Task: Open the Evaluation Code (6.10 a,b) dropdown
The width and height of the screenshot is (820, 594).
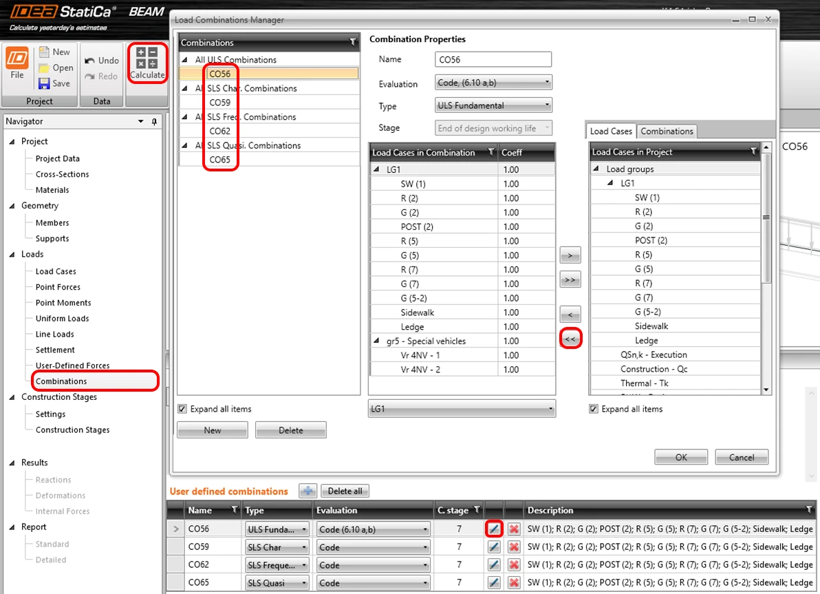Action: pos(493,83)
